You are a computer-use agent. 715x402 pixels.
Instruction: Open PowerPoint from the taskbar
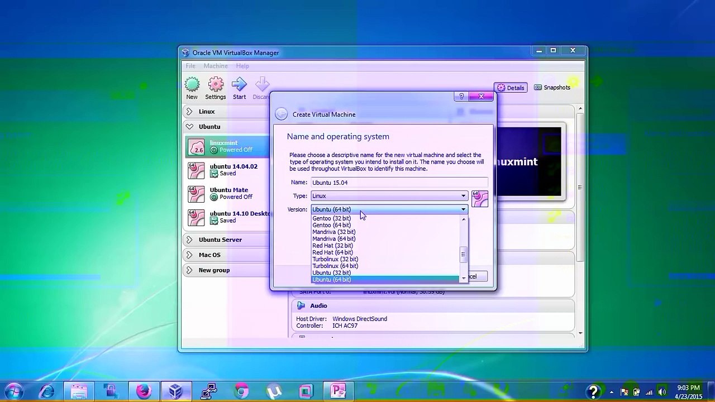click(x=339, y=391)
